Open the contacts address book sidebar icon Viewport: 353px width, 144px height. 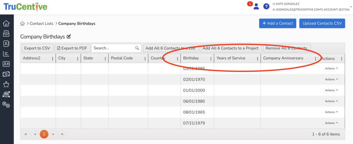tap(6, 44)
